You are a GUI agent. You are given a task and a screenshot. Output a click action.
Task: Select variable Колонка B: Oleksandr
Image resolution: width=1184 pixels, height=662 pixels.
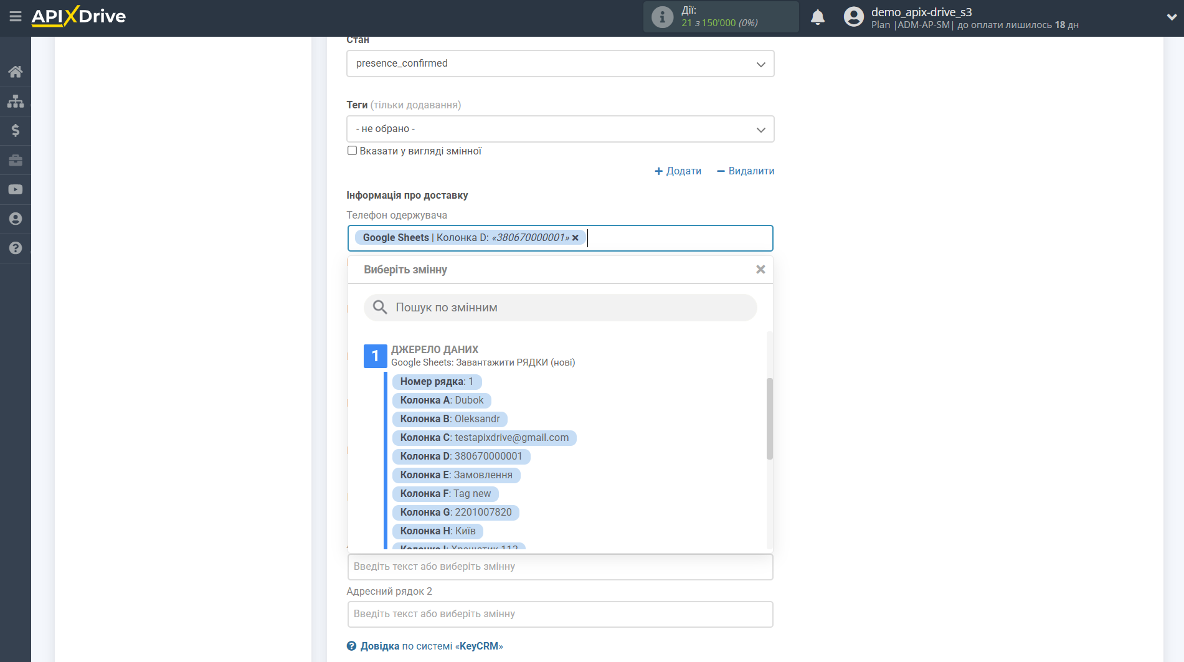pos(450,419)
